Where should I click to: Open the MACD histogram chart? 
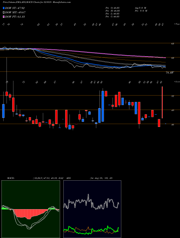31,209
